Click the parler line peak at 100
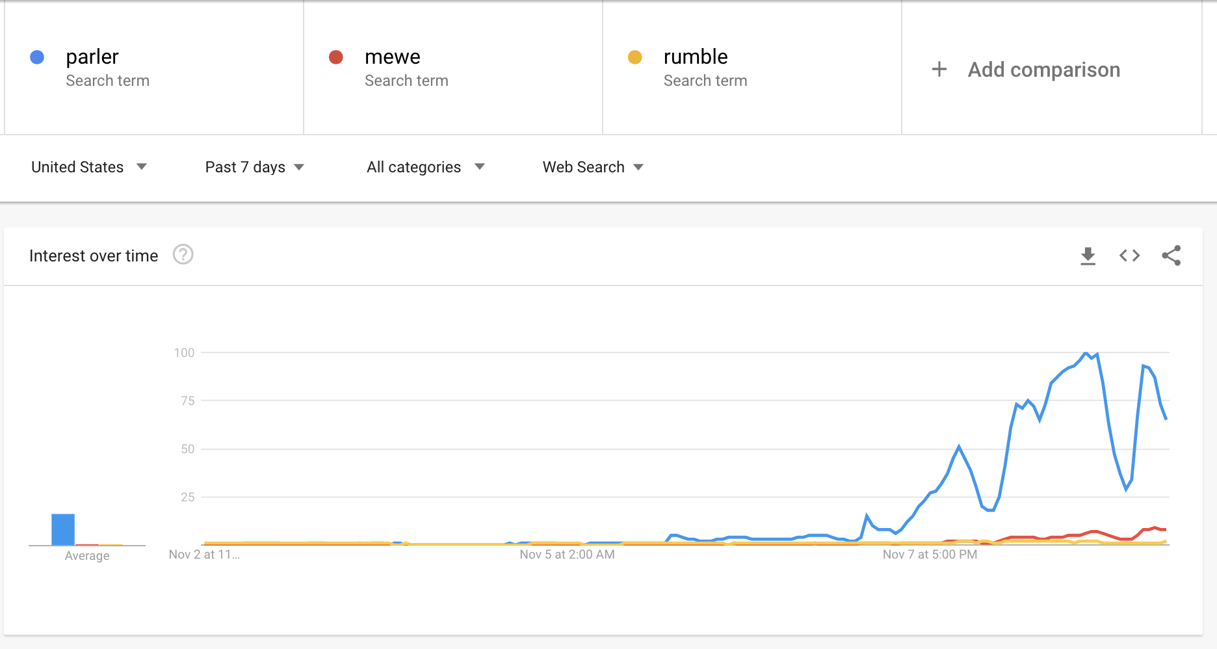 [x=1086, y=353]
